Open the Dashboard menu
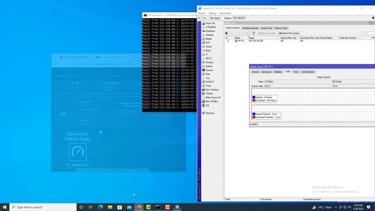This screenshot has width=375, height=211. tap(225, 13)
